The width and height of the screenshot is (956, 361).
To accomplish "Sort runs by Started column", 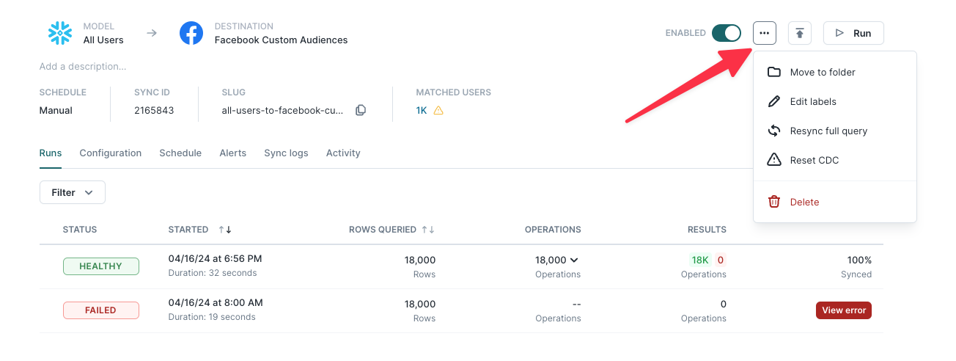I will click(x=225, y=230).
